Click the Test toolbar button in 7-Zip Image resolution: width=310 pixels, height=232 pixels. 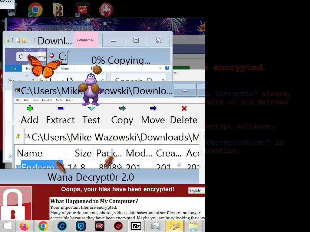91,115
